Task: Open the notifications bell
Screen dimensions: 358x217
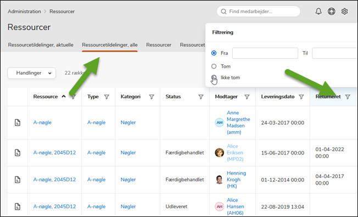Action: coord(318,11)
